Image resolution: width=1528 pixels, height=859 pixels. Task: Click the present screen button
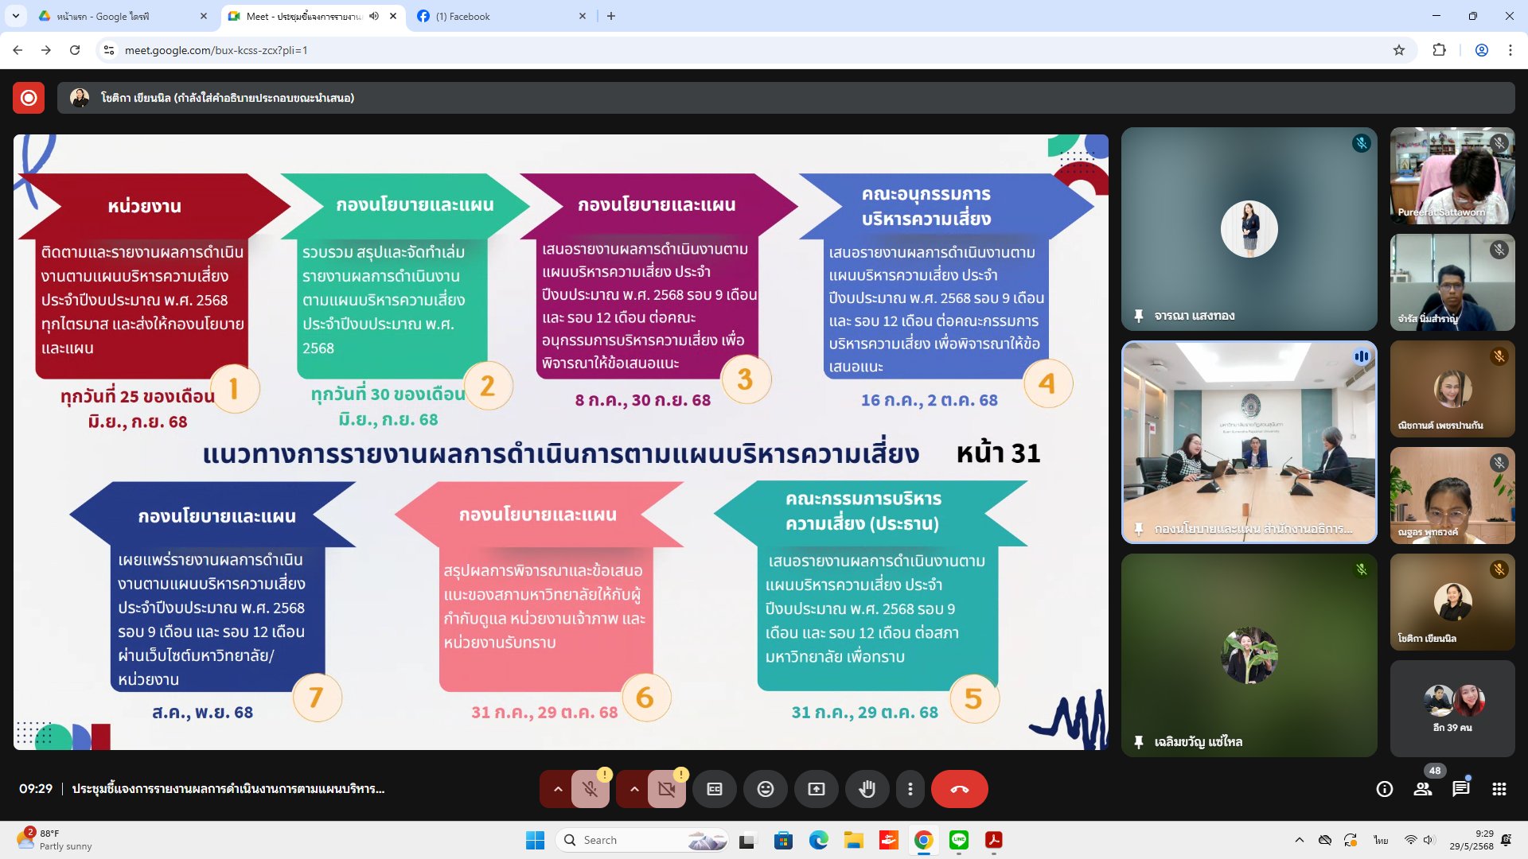tap(817, 789)
